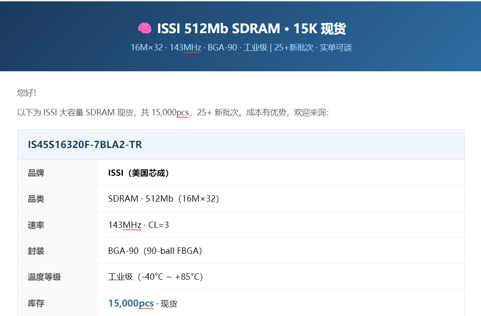This screenshot has width=481, height=316.
Task: Click 实单可谈 in the banner subtitle
Action: (x=335, y=48)
